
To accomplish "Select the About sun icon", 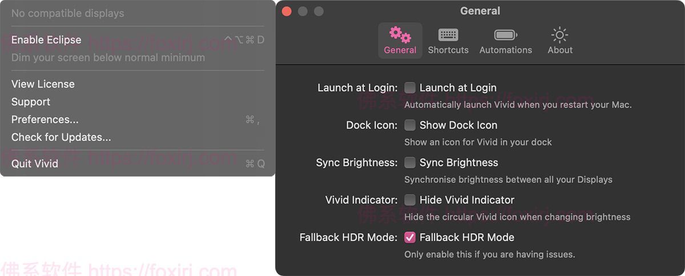I will (x=560, y=35).
